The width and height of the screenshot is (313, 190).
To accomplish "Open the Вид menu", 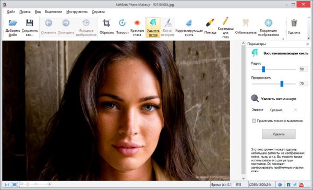I will point(38,12).
